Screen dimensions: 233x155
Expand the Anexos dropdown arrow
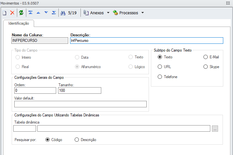(108, 13)
